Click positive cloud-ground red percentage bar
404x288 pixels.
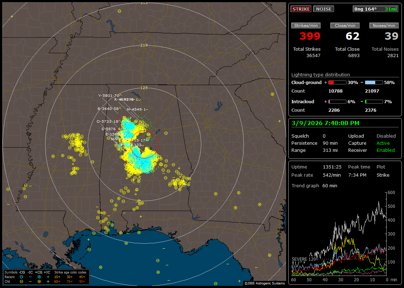point(337,82)
